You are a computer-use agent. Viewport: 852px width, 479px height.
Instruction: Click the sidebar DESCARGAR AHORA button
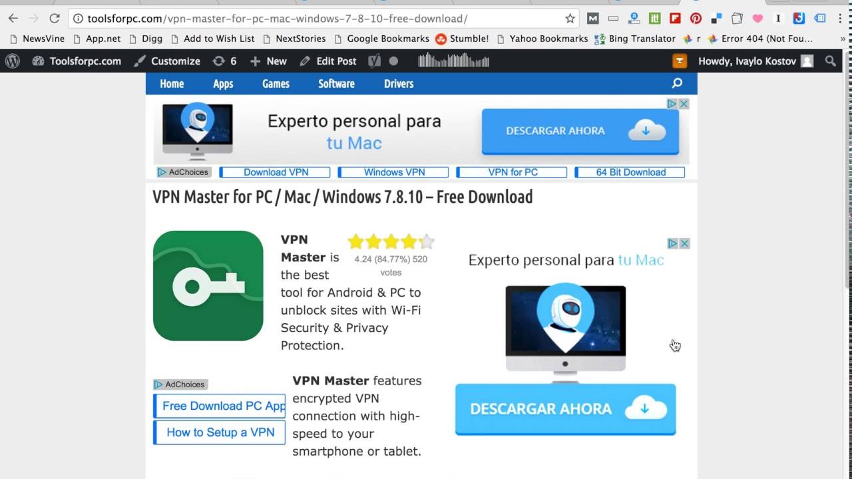[x=566, y=409]
